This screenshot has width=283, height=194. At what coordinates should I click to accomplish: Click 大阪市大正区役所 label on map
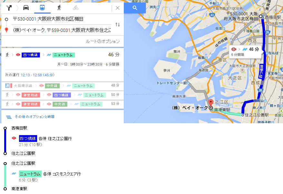(x=242, y=66)
